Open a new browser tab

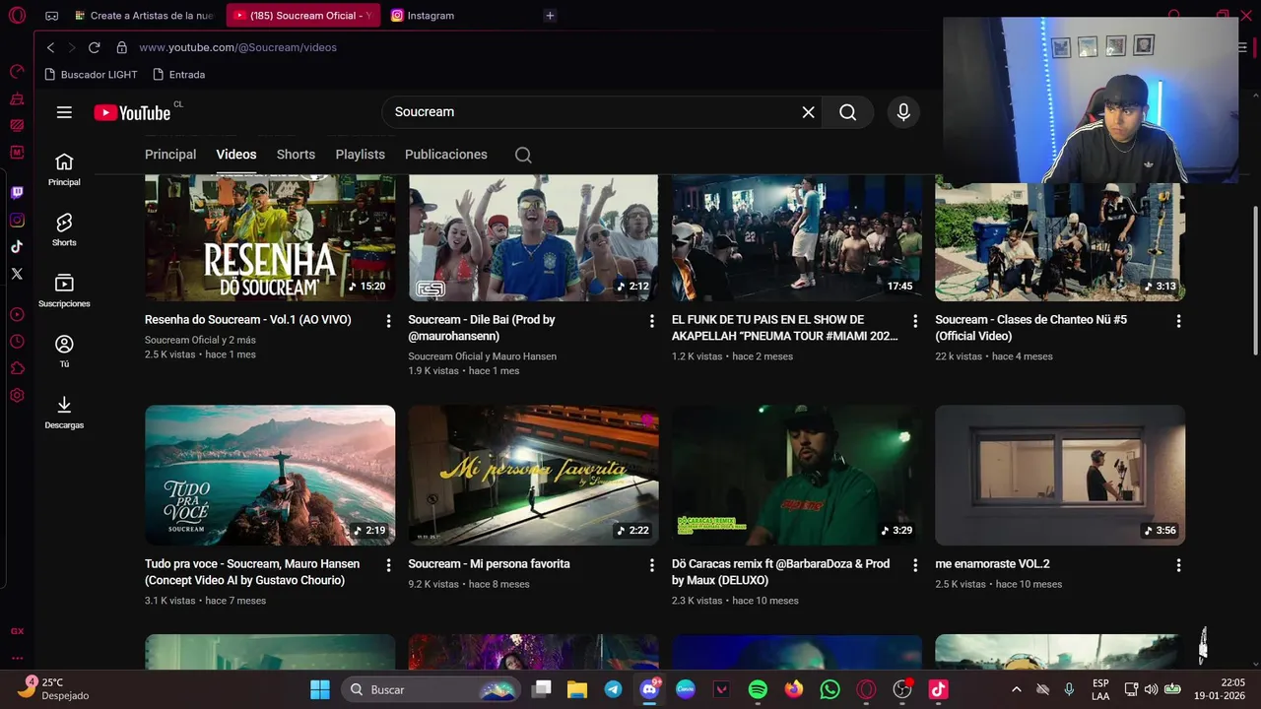pos(550,16)
